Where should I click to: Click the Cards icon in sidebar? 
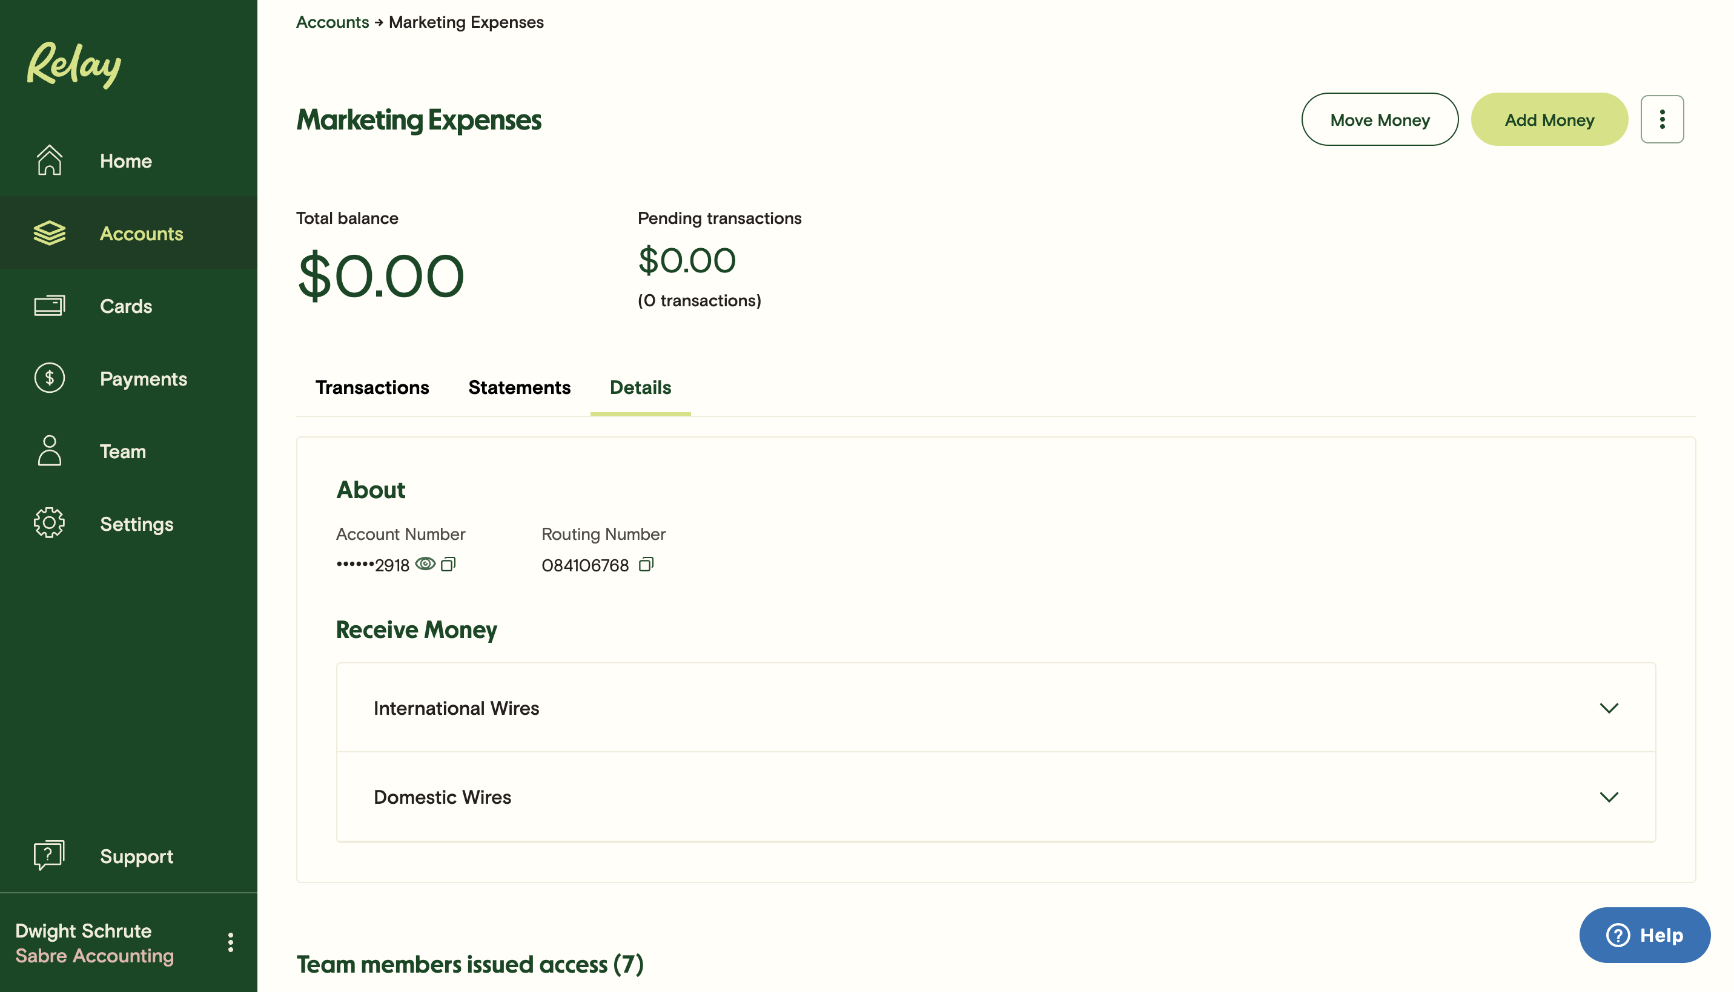click(x=49, y=306)
